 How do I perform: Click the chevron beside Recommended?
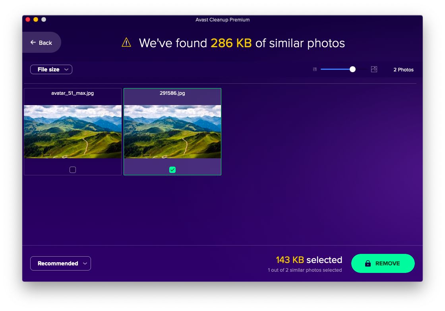pos(85,264)
